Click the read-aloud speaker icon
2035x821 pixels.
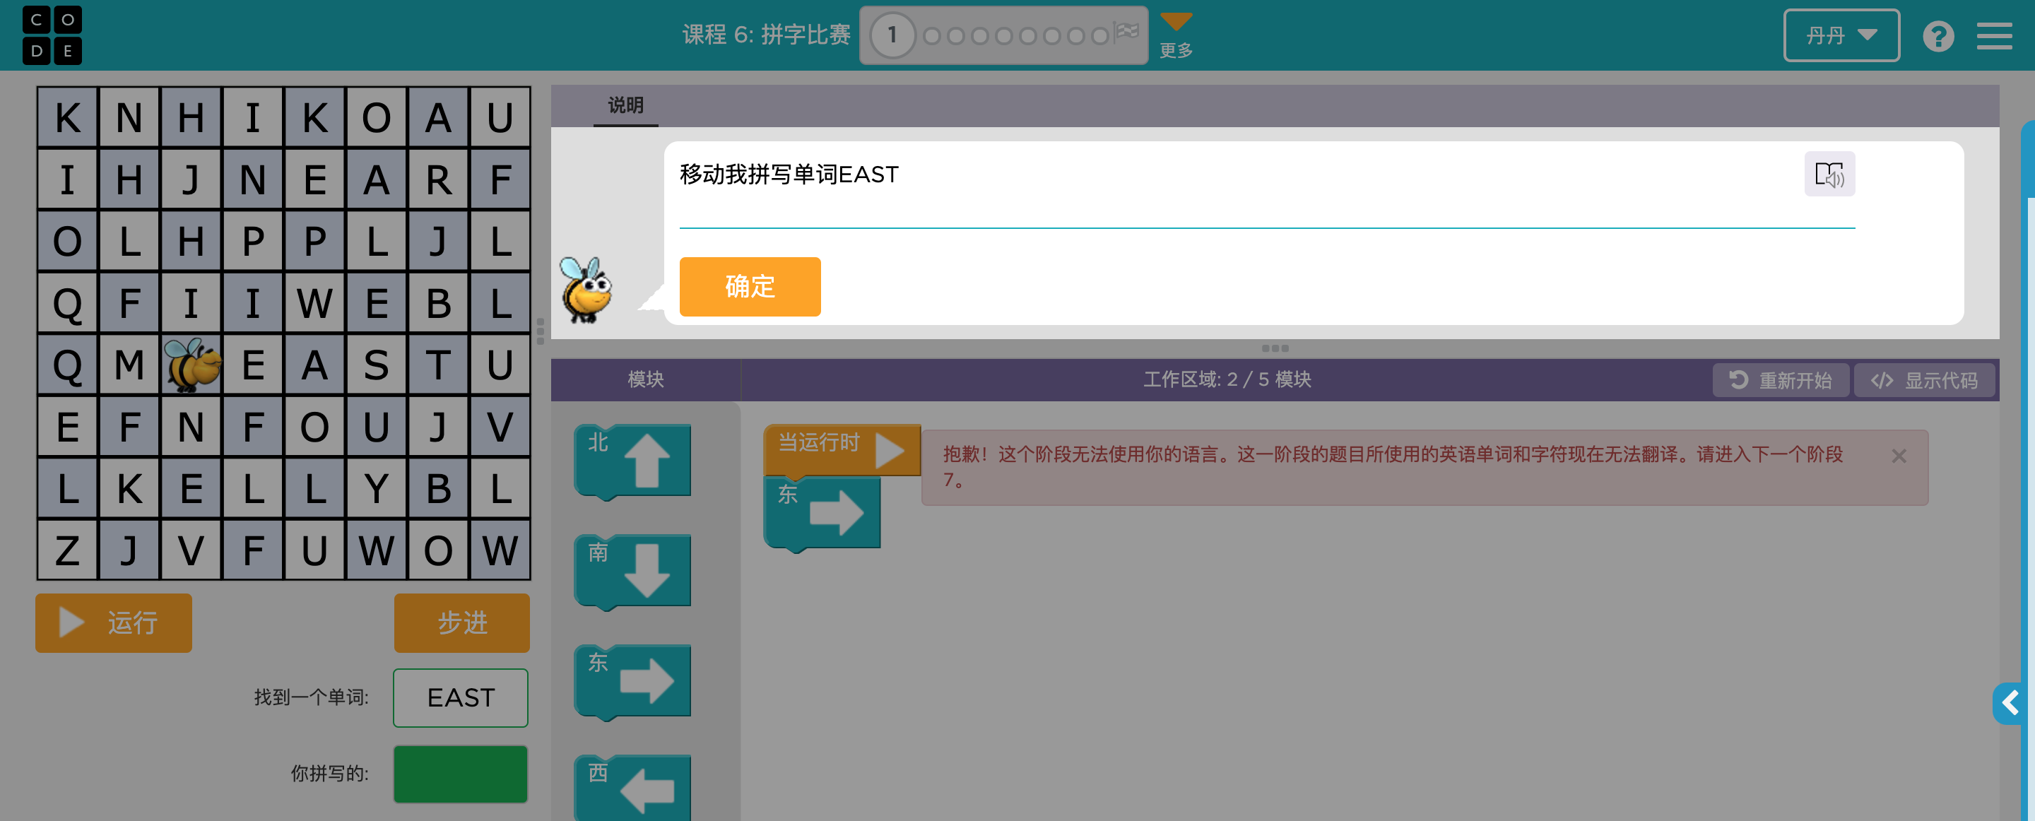pos(1829,174)
